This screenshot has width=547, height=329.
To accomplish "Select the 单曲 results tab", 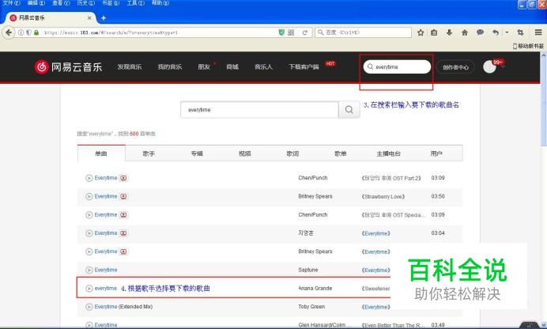I will pyautogui.click(x=101, y=153).
